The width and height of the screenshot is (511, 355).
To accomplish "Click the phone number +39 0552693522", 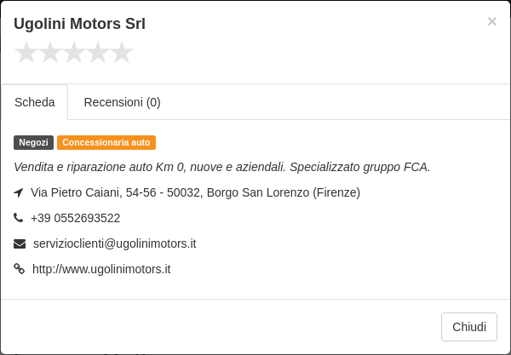I will click(x=75, y=218).
